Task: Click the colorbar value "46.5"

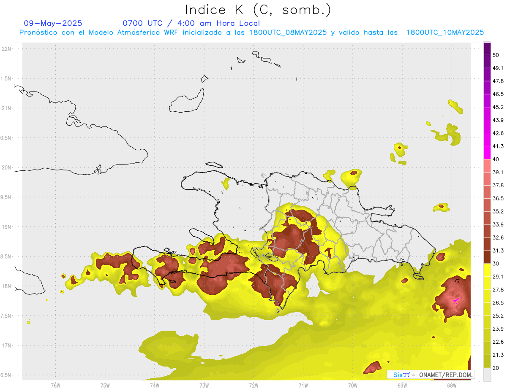Action: 498,94
